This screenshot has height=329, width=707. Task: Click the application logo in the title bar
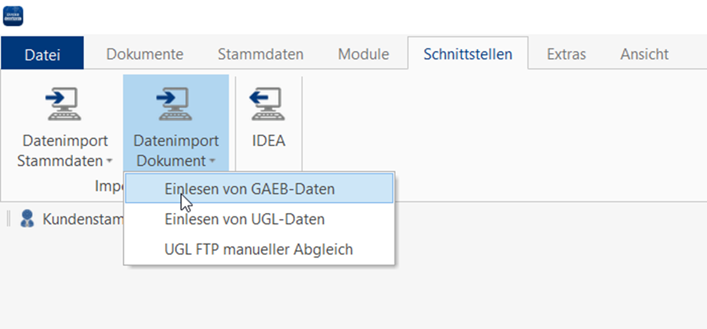click(x=13, y=15)
